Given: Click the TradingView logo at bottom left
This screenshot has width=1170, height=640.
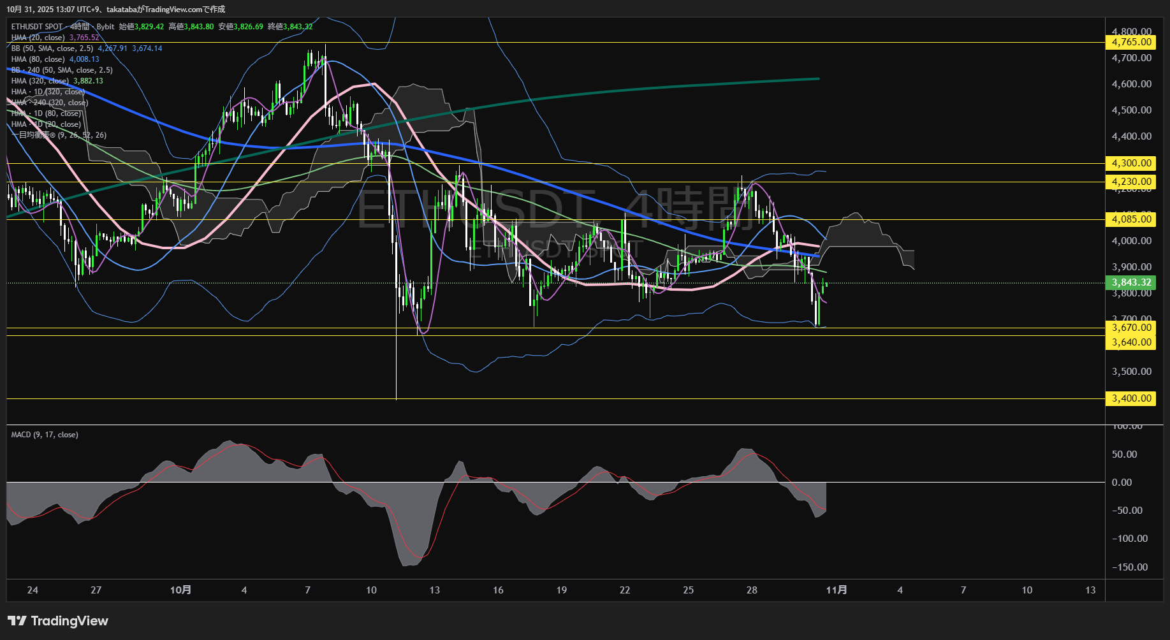Looking at the screenshot, I should click(58, 621).
